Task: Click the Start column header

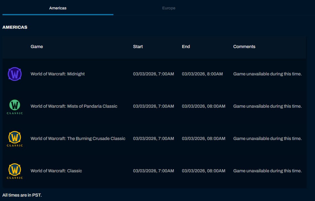Action: 138,47
